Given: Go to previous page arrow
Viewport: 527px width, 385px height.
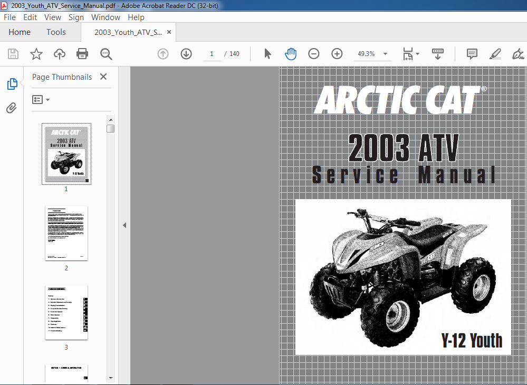Looking at the screenshot, I should 163,54.
